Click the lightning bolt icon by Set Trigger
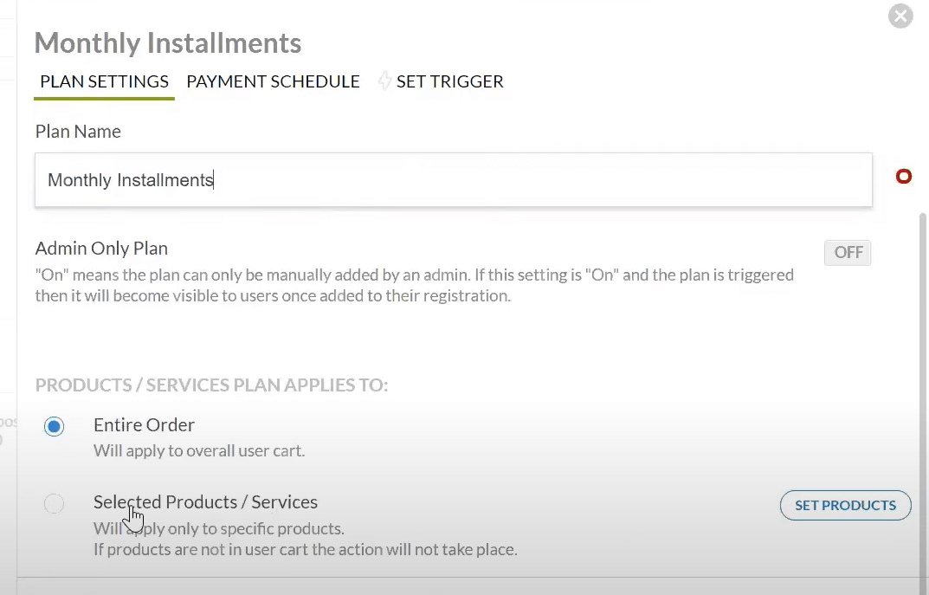Screen dimensions: 929x595 (x=384, y=81)
